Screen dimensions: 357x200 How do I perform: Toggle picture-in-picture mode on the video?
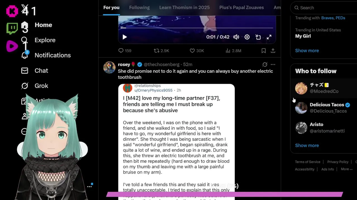[x=258, y=37]
